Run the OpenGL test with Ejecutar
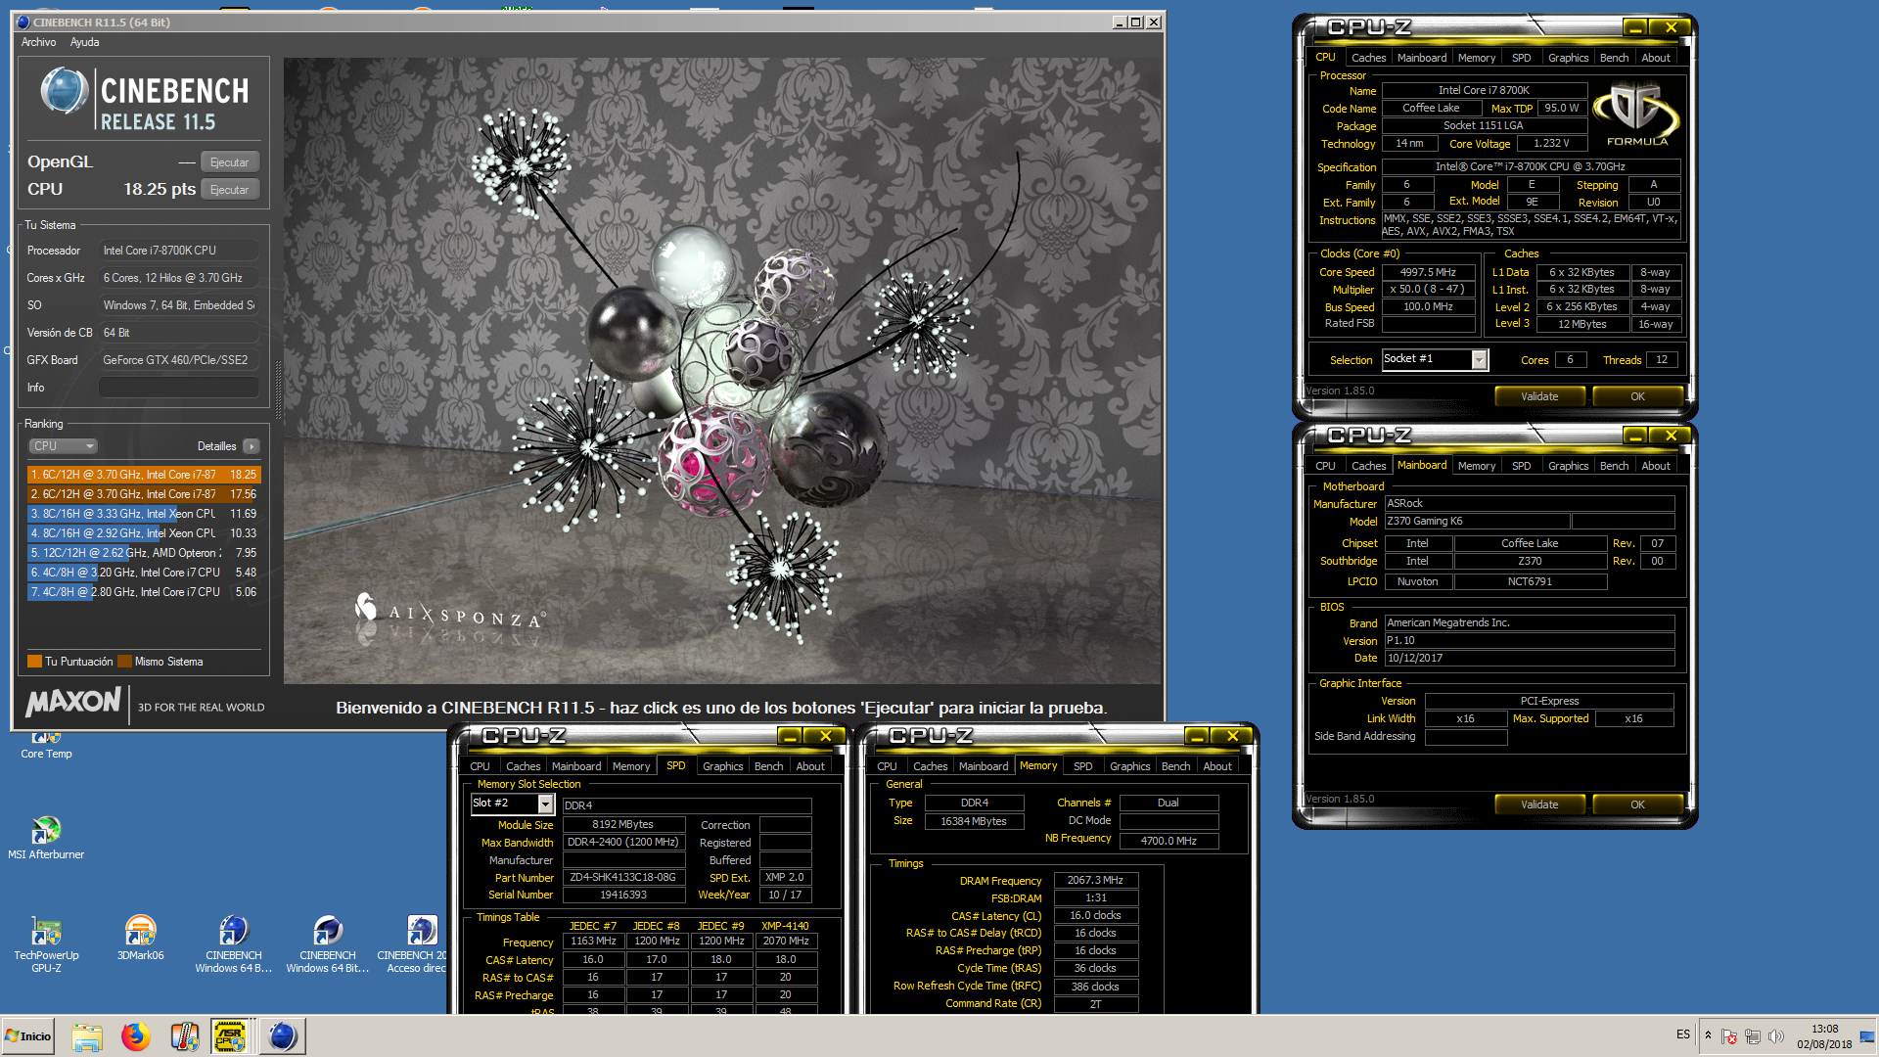 [230, 162]
